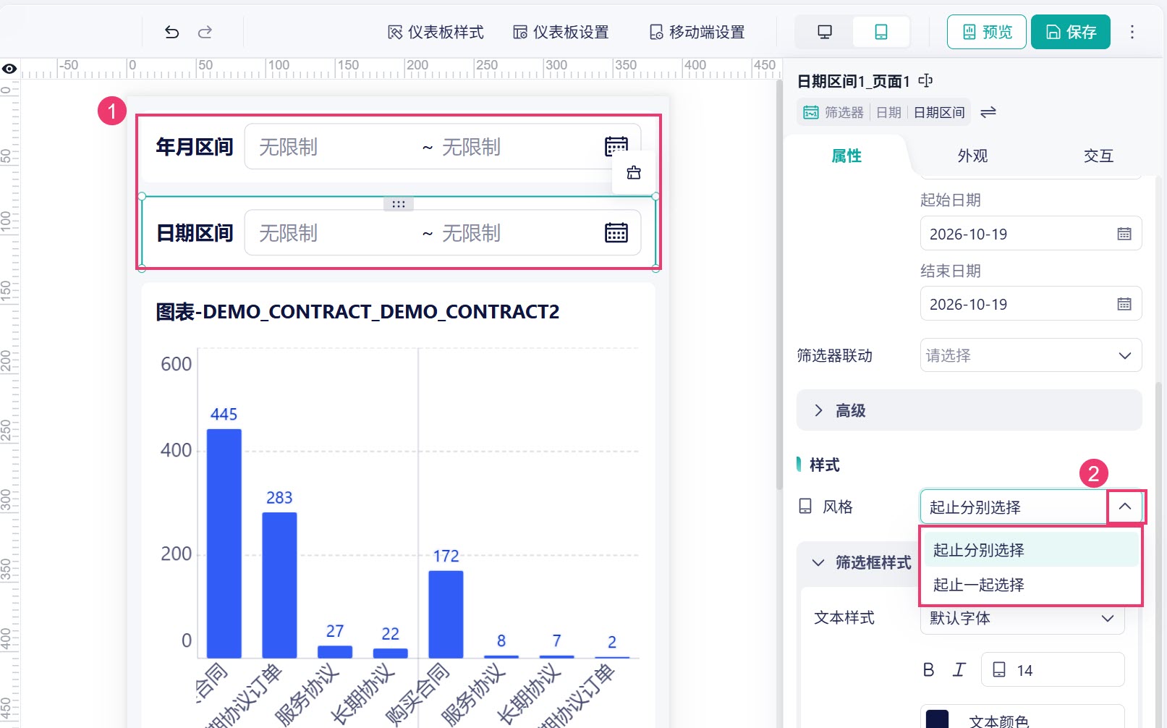Screen dimensions: 1167x728
Task: Toggle the eye visibility icon at ruler corner
Action: 9,69
